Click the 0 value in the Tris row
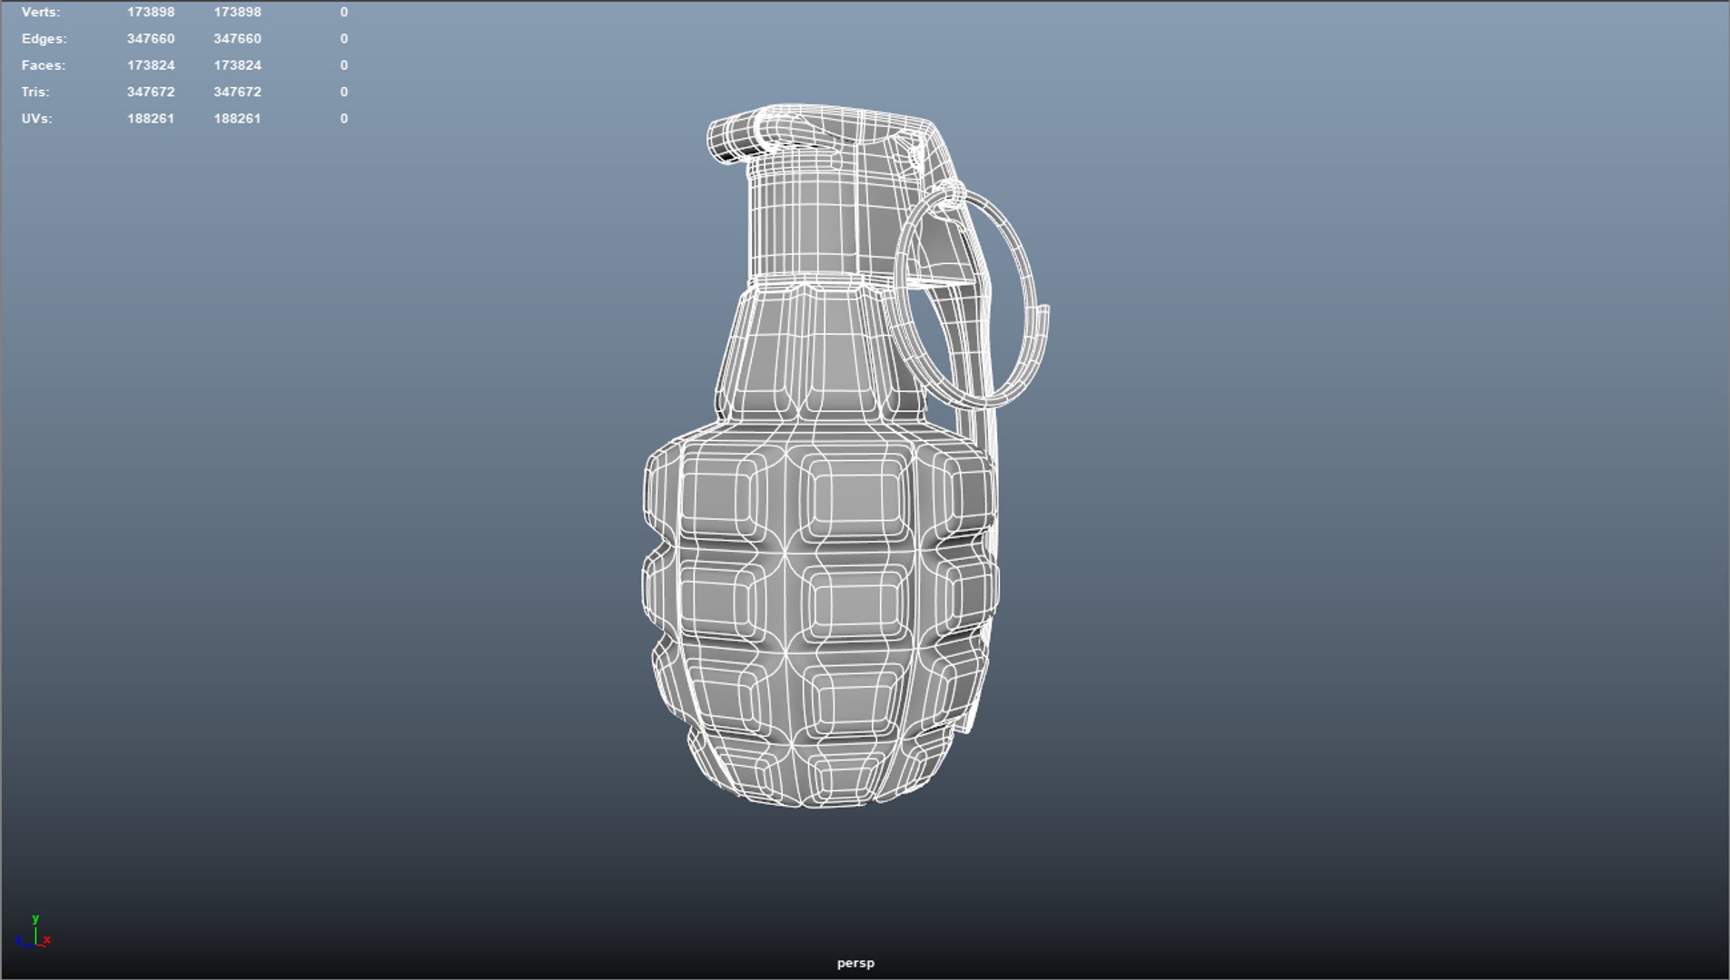The width and height of the screenshot is (1730, 980). [x=344, y=92]
